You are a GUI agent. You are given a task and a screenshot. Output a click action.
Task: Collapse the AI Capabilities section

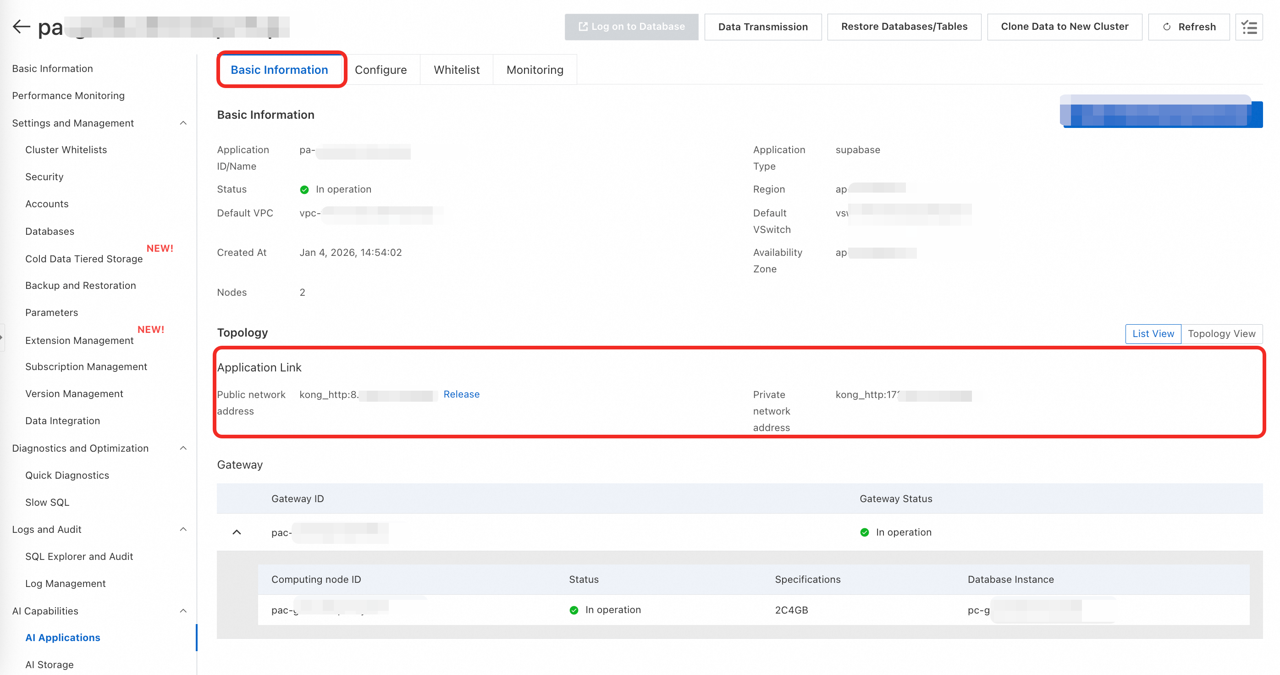point(183,611)
